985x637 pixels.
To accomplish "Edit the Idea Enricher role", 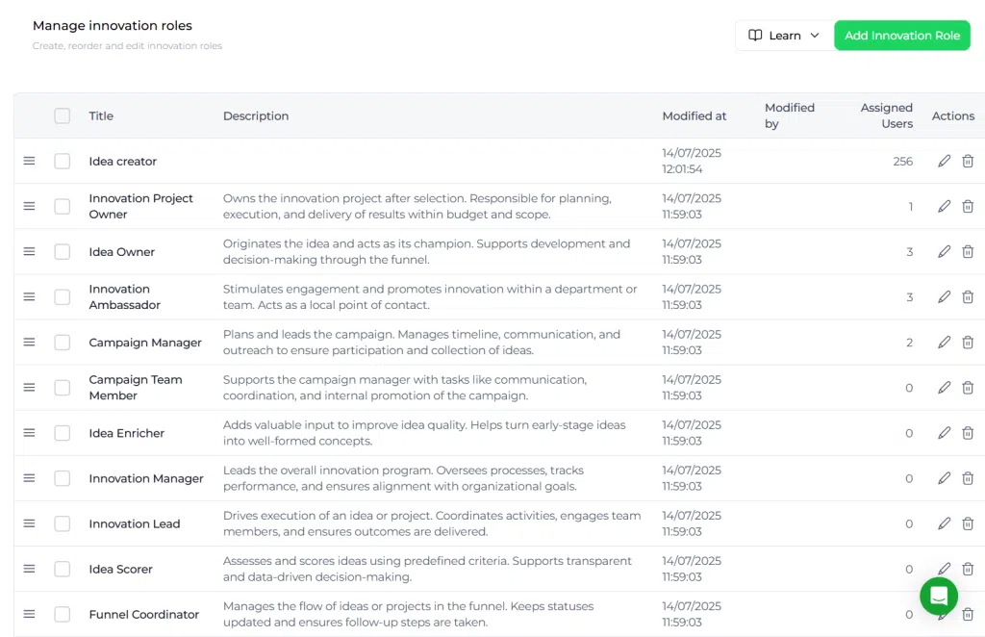I will [945, 433].
